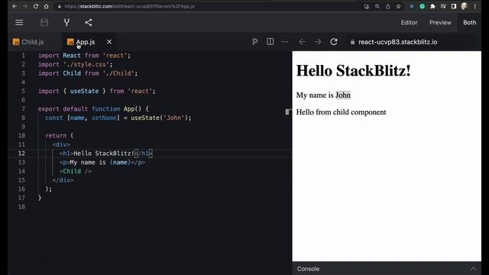This screenshot has height=275, width=489.
Task: Click the '{name}' expression on line 13
Action: pos(120,162)
